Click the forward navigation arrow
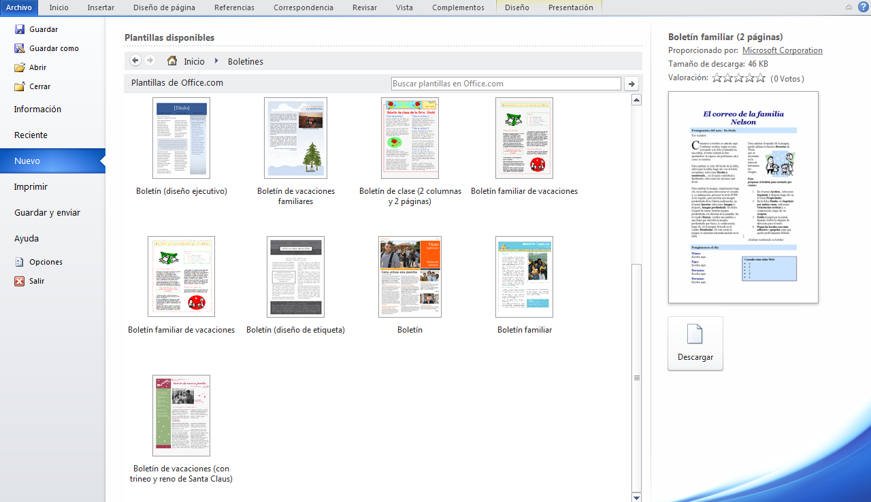Screen dimensions: 871x502 tap(150, 60)
